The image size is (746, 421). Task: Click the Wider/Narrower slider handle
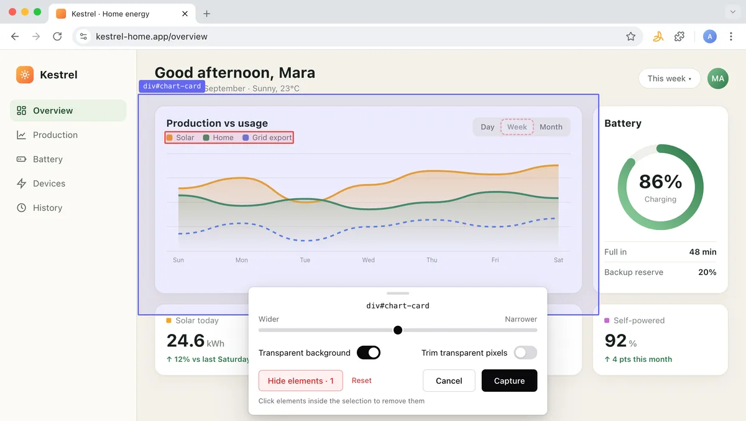[x=398, y=330]
